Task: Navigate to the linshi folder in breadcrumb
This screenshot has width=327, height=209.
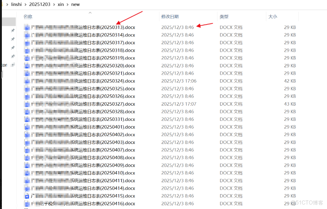Action: coord(16,4)
